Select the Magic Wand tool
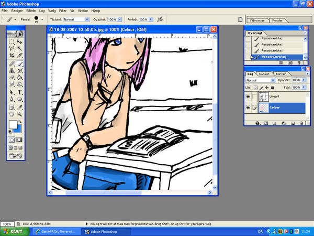The height and width of the screenshot is (236, 314). pyautogui.click(x=19, y=48)
